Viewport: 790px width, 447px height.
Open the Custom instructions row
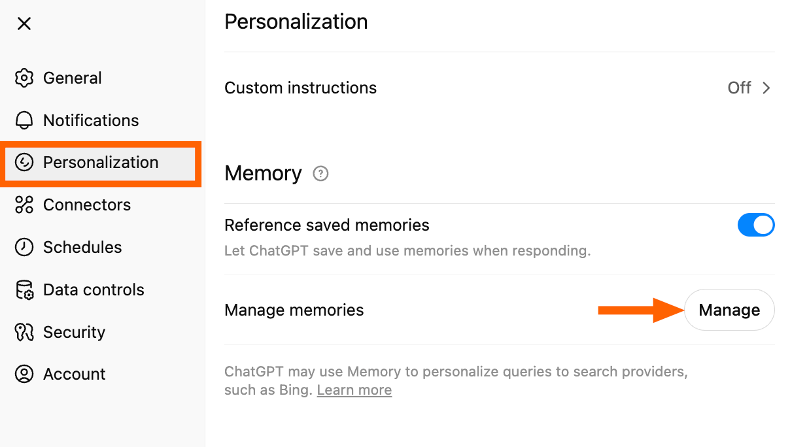pyautogui.click(x=300, y=88)
